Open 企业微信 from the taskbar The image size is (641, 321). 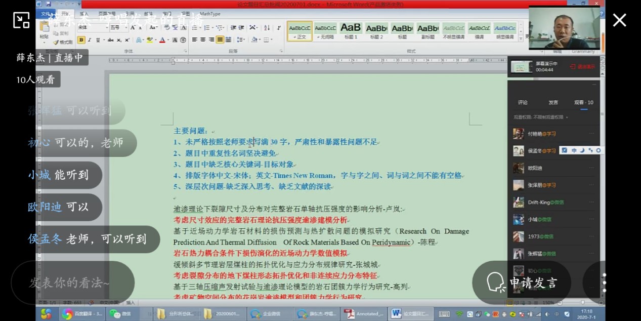[x=270, y=314]
